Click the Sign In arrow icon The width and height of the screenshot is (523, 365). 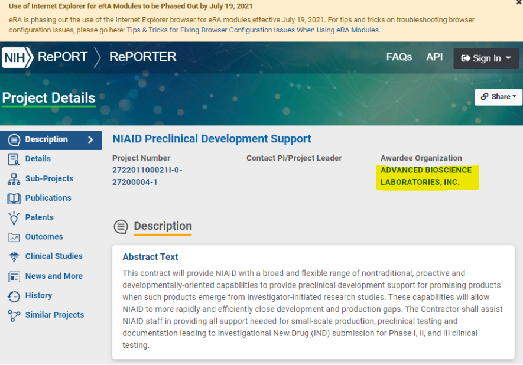(x=466, y=58)
